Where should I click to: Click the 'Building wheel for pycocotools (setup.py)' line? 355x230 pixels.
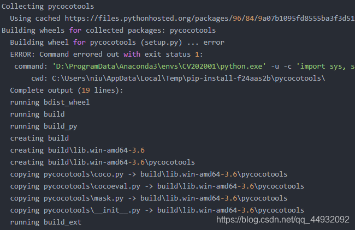click(x=117, y=43)
